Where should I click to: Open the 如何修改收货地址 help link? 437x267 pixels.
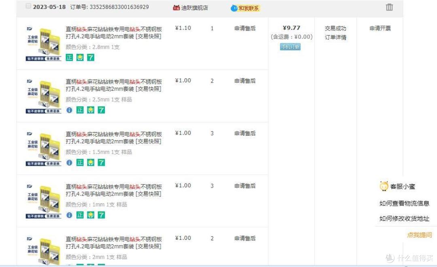click(404, 218)
